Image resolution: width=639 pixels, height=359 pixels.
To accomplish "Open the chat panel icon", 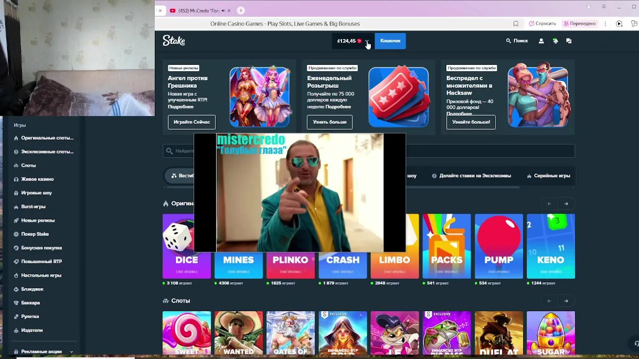I will 569,41.
